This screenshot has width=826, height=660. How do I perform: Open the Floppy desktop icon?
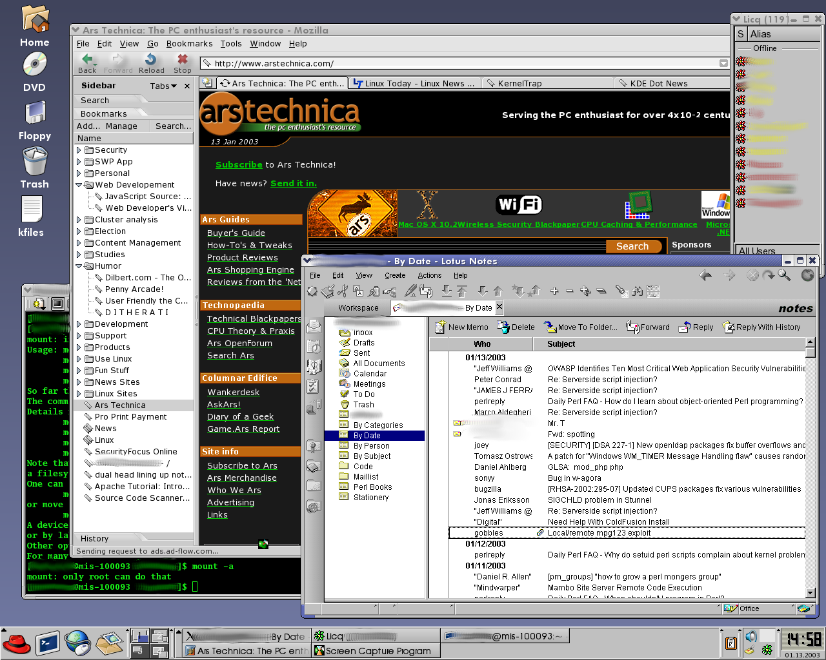[35, 113]
